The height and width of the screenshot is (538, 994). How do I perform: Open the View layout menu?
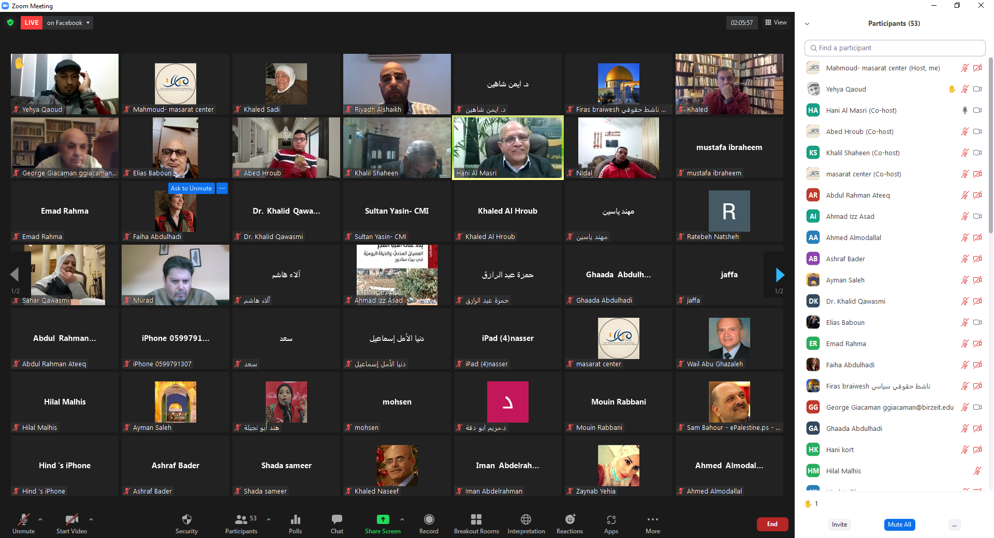(776, 23)
